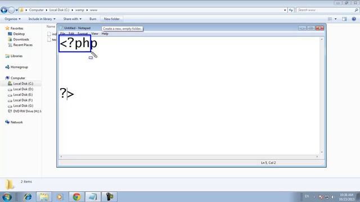Click the Explorer Forward navigation arrow
The height and width of the screenshot is (202, 360).
11,10
